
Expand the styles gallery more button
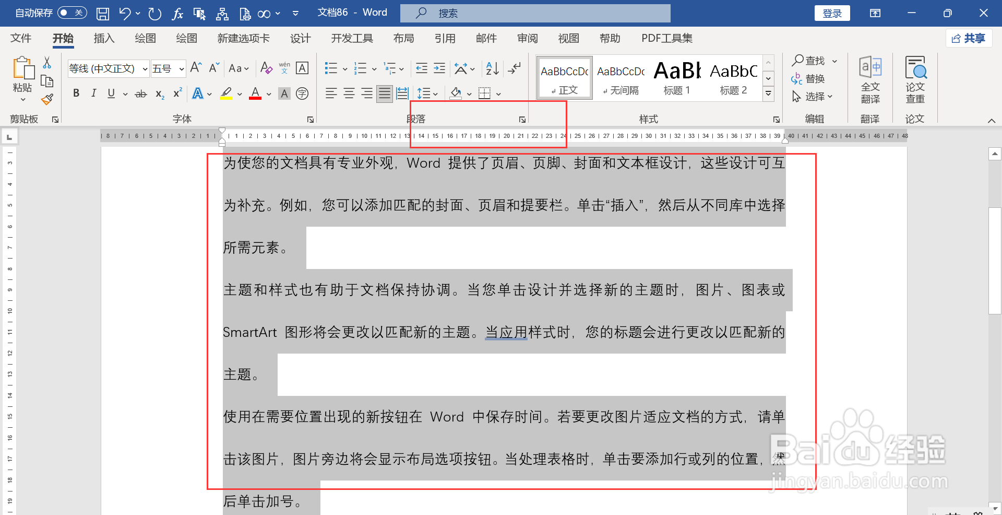(x=768, y=93)
